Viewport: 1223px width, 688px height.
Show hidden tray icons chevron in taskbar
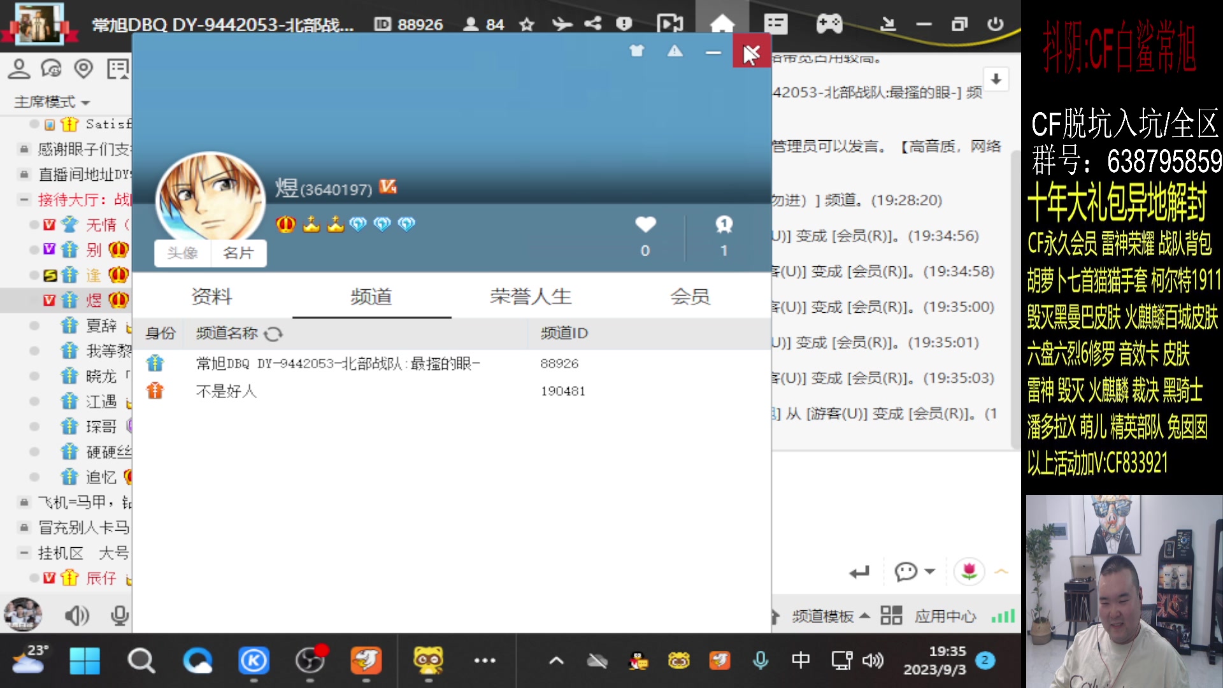pyautogui.click(x=556, y=661)
